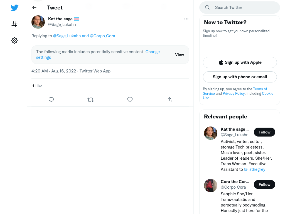The height and width of the screenshot is (214, 285).
Task: Click the retweet arrows icon
Action: tap(90, 100)
